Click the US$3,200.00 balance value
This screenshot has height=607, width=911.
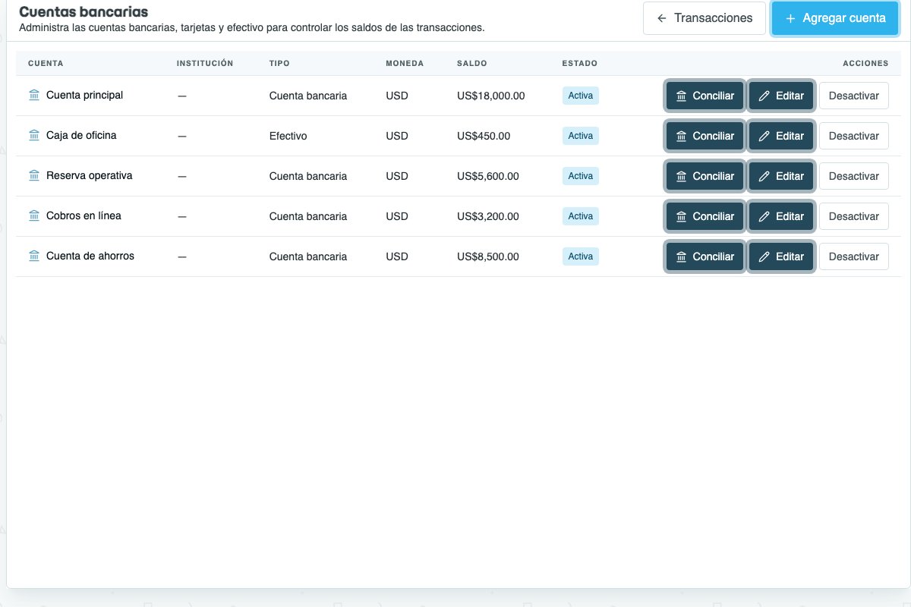click(488, 216)
